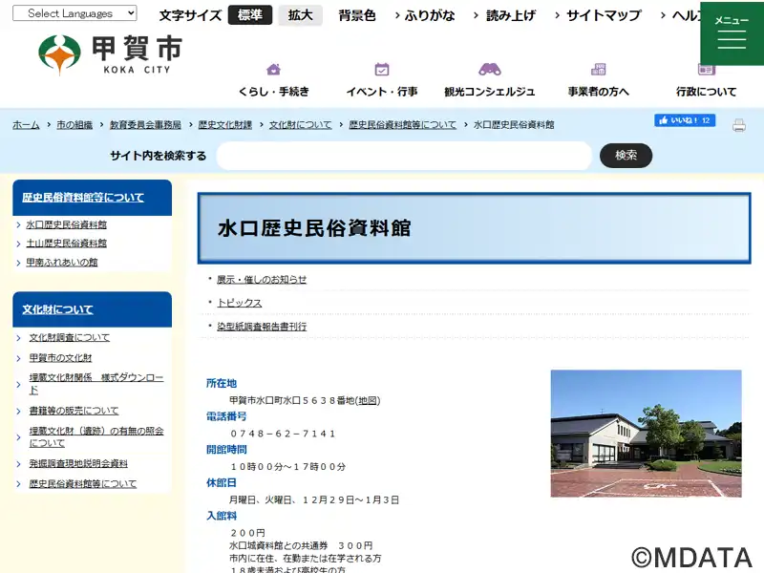The image size is (764, 573).
Task: Click the binoculars icon above 観光コンシェルジュ
Action: point(490,69)
